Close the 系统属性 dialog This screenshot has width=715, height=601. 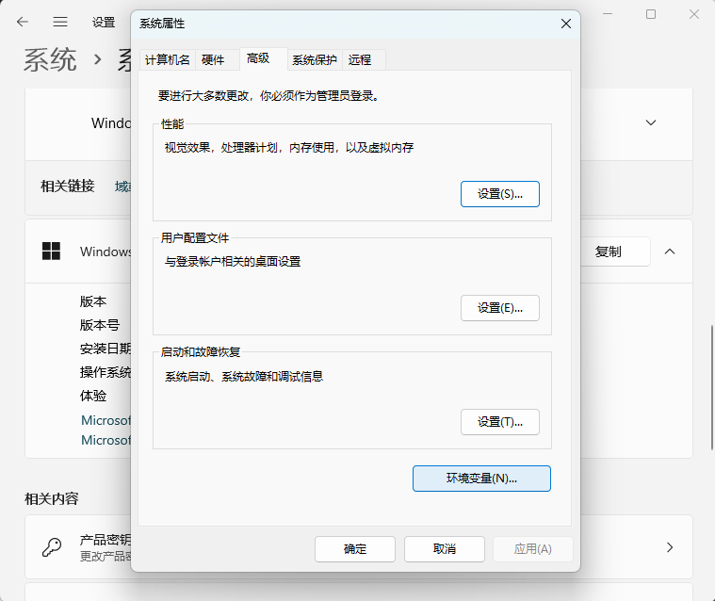click(x=565, y=23)
